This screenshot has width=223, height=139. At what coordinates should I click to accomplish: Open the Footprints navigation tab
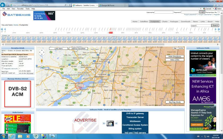[155, 21]
